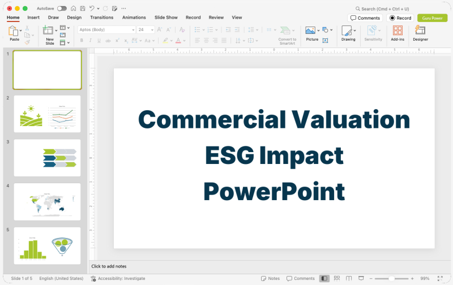Switch to Normal view
Screen dimensions: 453x285
[x=324, y=278]
